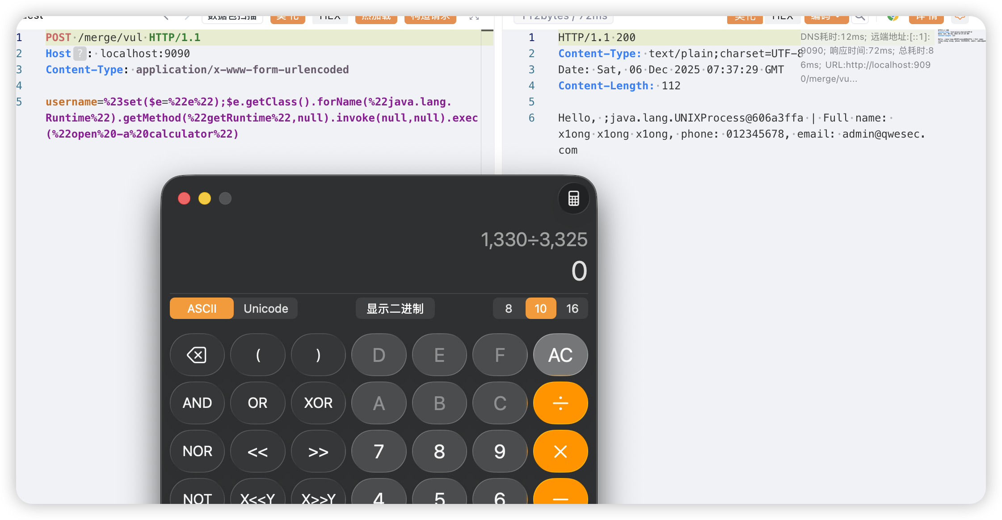Click the expression 1,330÷3,325 in Calculator

[534, 239]
